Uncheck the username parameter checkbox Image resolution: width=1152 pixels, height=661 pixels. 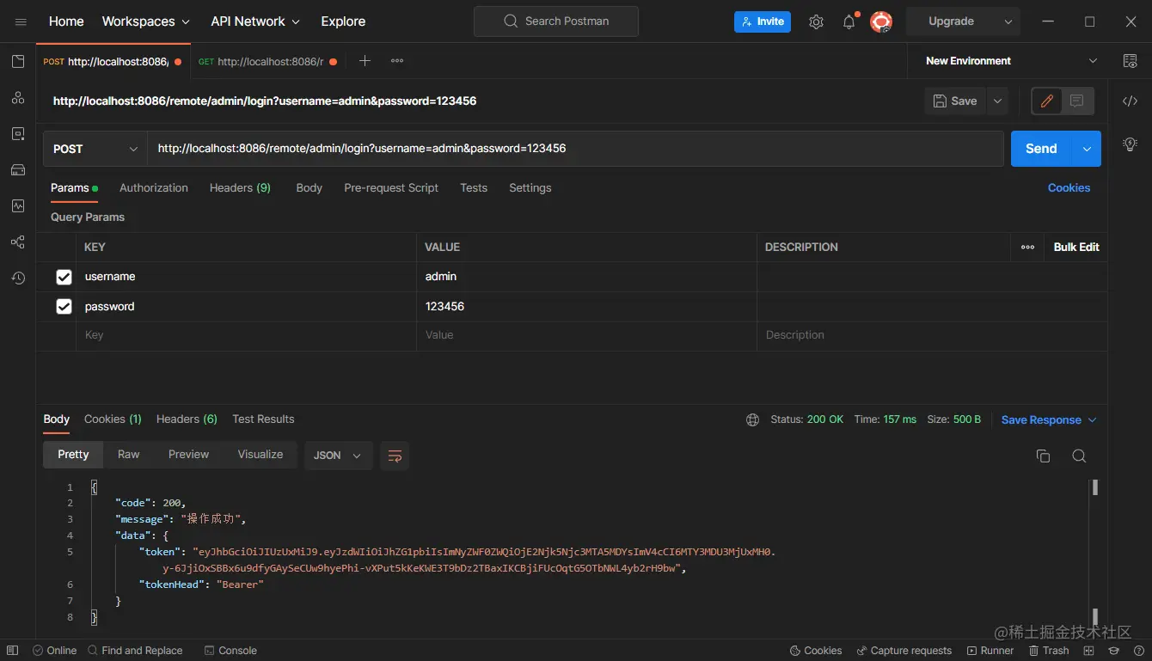click(64, 277)
